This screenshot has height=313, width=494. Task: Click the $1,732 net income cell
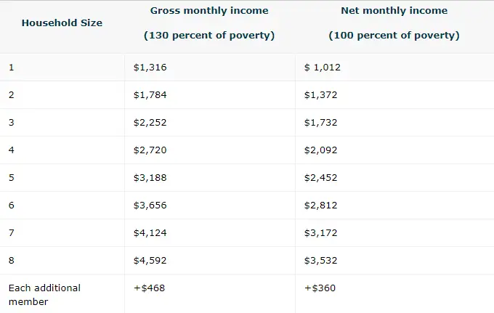coord(321,123)
